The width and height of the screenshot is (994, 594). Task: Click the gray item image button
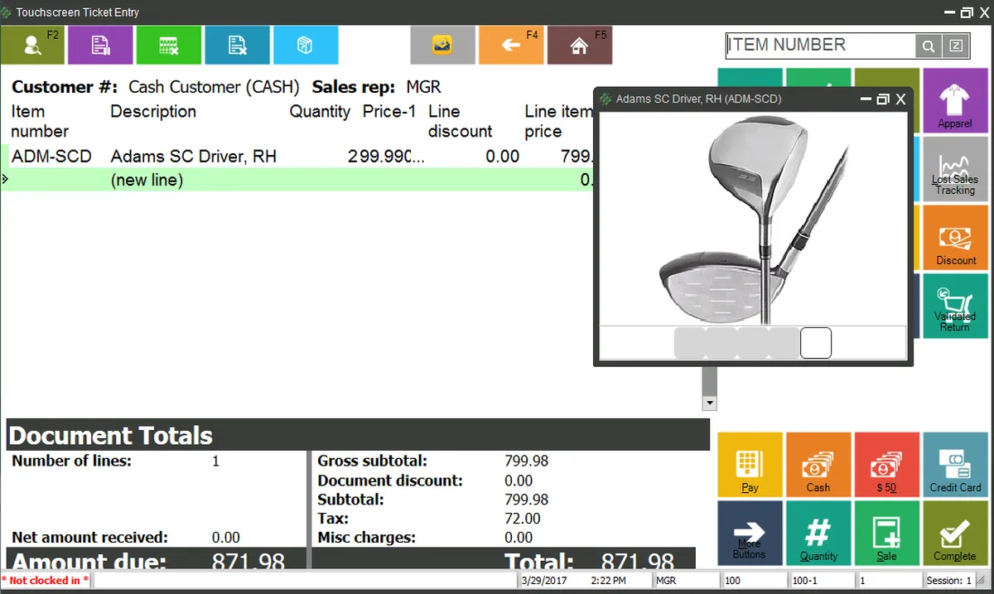click(442, 46)
